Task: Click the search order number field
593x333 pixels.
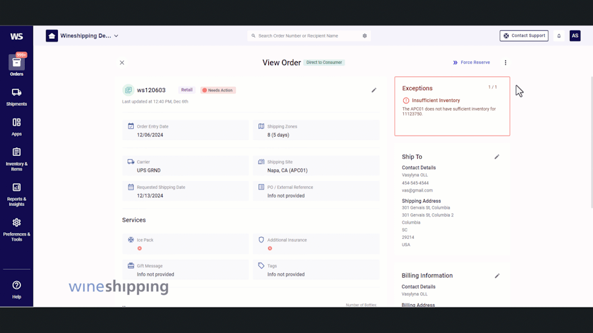Action: pyautogui.click(x=308, y=36)
